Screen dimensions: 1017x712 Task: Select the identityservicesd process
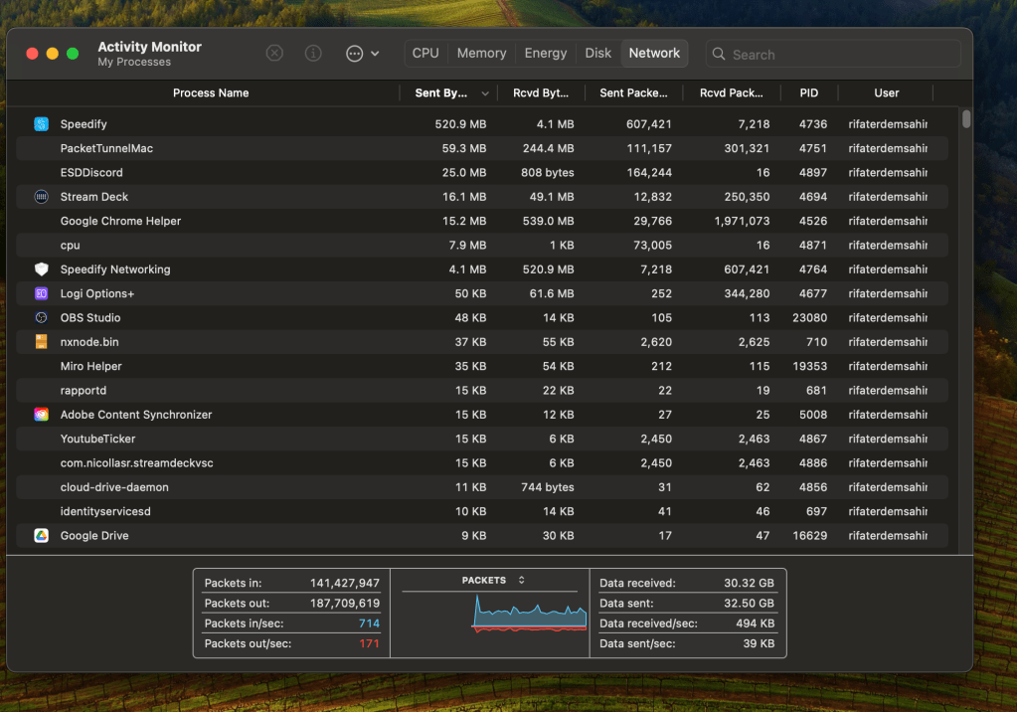(x=482, y=511)
